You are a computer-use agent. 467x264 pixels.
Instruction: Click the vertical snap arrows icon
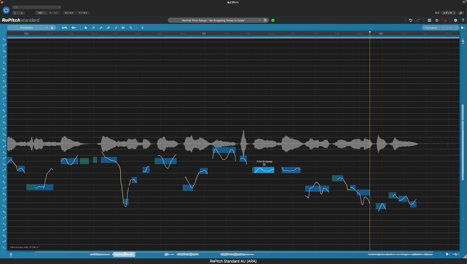pos(142,28)
